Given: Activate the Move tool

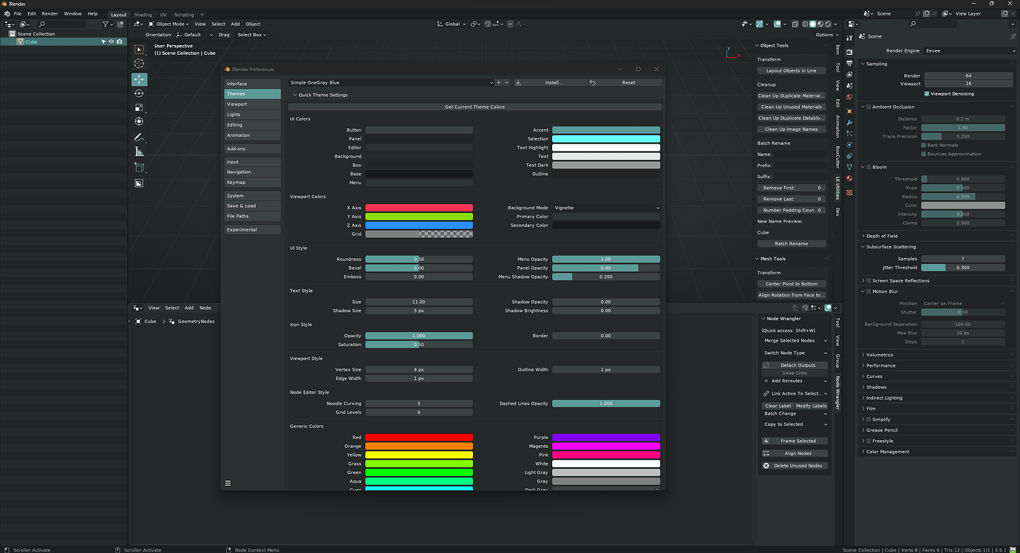Looking at the screenshot, I should click(x=139, y=79).
